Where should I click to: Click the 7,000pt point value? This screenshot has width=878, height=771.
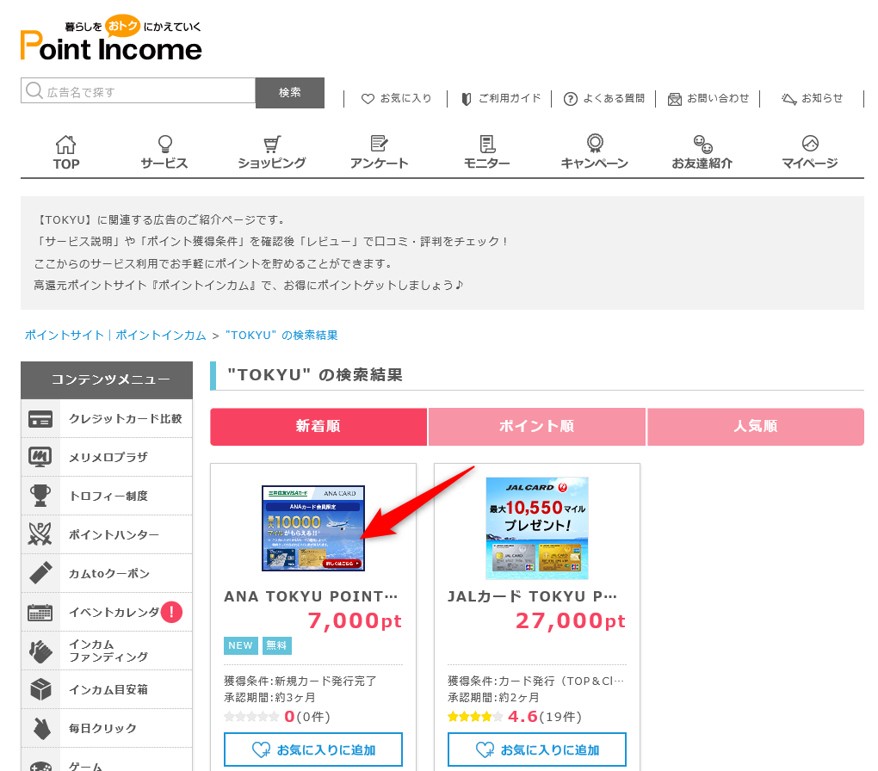[x=355, y=621]
